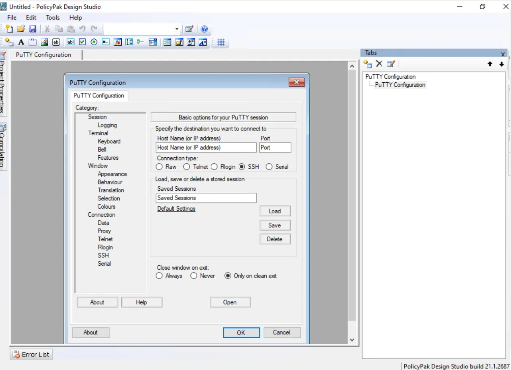Select the numeric up-down control tool
Viewport: 511px width, 370px height.
(x=129, y=42)
